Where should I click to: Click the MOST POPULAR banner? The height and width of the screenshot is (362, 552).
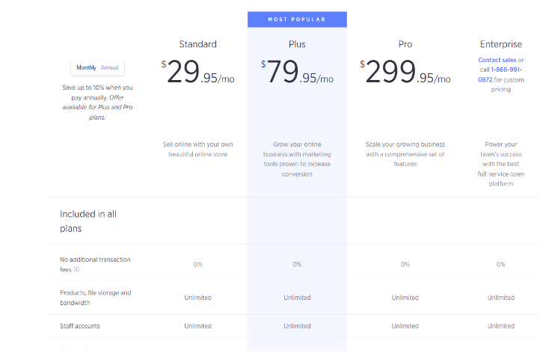(x=297, y=19)
